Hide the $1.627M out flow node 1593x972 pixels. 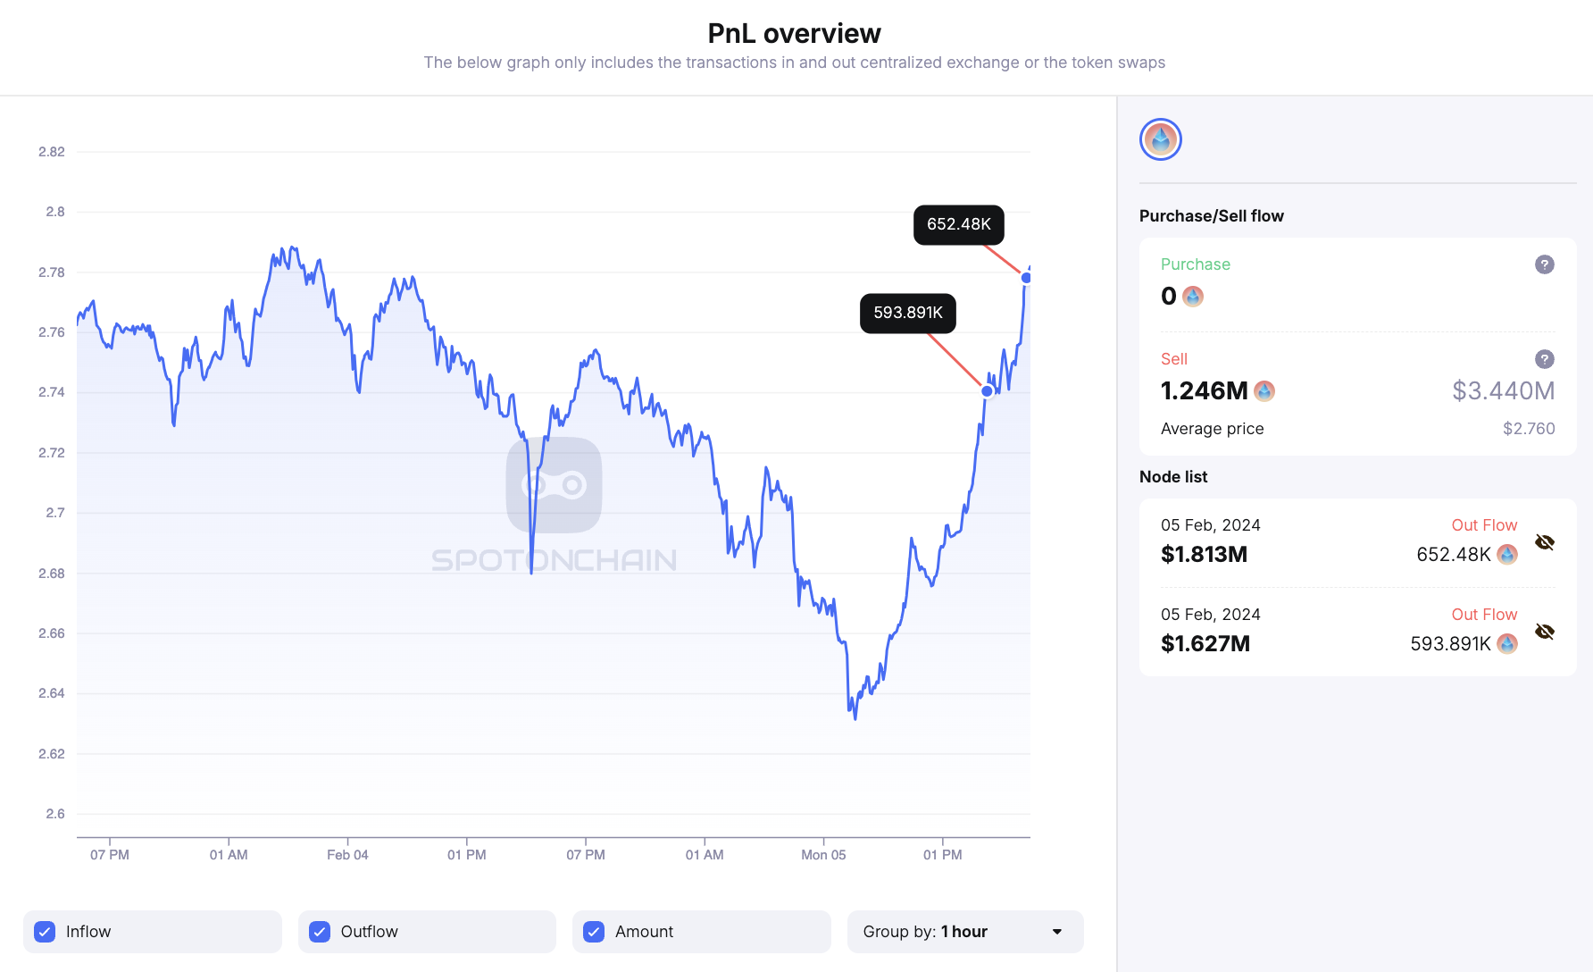pyautogui.click(x=1545, y=632)
